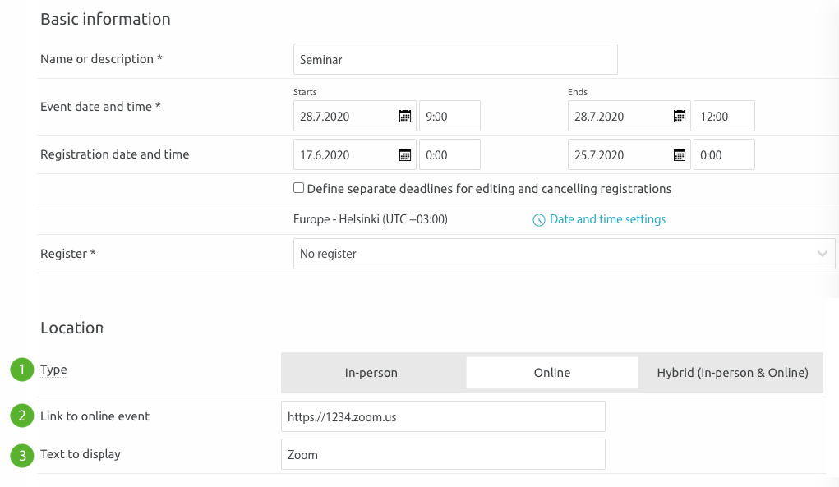
Task: Click the Register dropdown chevron arrow
Action: [x=823, y=255]
